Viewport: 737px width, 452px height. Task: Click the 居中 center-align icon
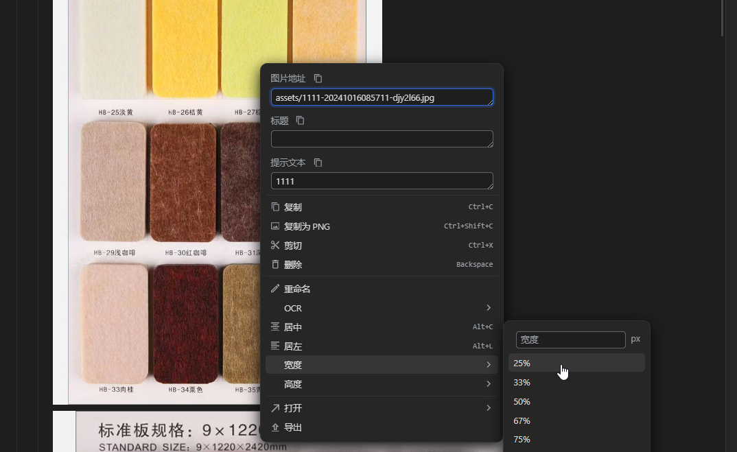pos(275,327)
